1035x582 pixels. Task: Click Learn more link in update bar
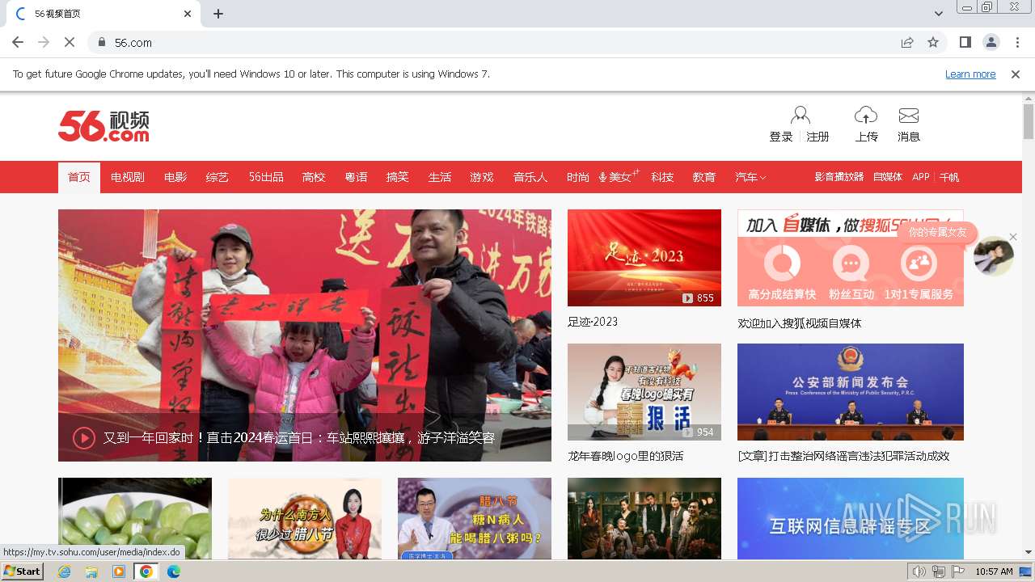pos(970,74)
